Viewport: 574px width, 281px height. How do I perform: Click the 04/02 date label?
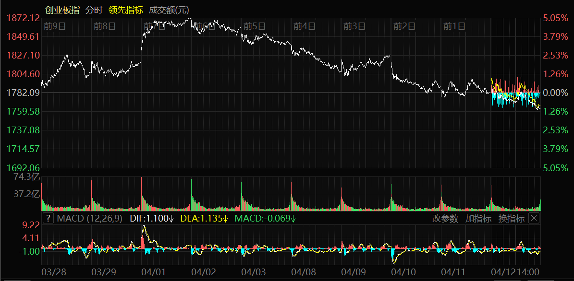[x=204, y=272]
